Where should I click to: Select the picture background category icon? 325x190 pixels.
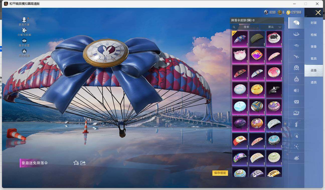coord(296,113)
